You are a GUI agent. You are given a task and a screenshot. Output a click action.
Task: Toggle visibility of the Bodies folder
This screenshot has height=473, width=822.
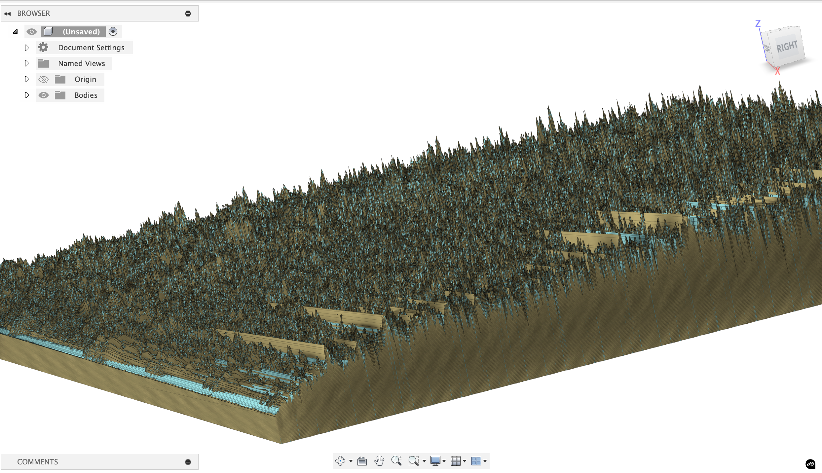tap(43, 95)
